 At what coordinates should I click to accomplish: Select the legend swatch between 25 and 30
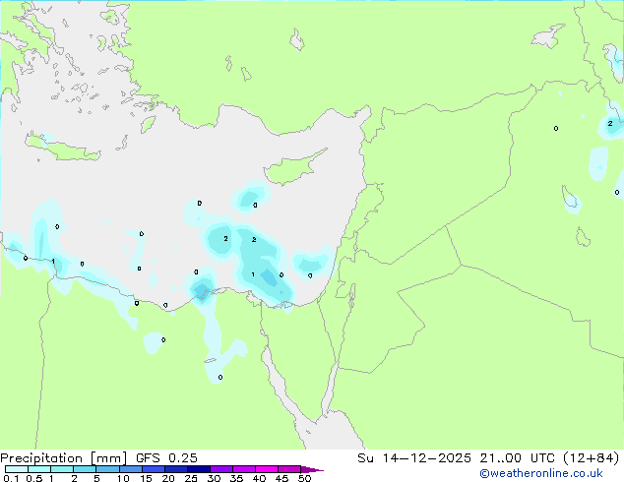coord(198,469)
